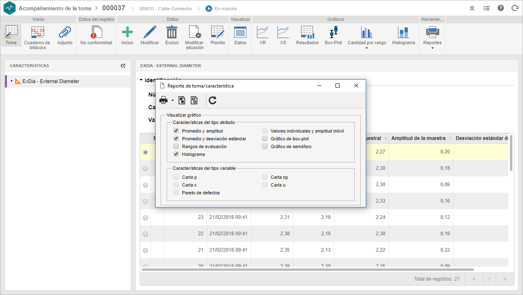Click the Excluir trash icon
Screen dimensions: 523x295
[x=172, y=32]
